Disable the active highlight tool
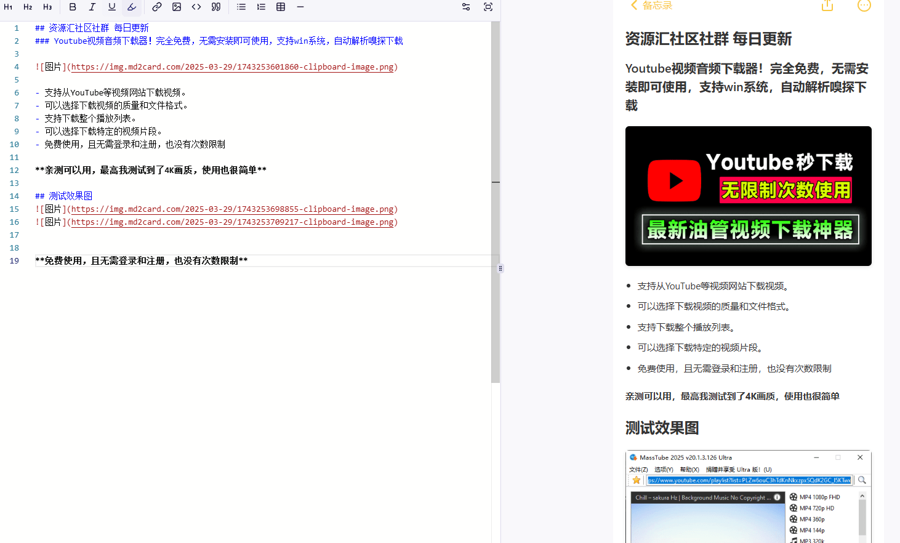Image resolution: width=900 pixels, height=543 pixels. click(131, 7)
